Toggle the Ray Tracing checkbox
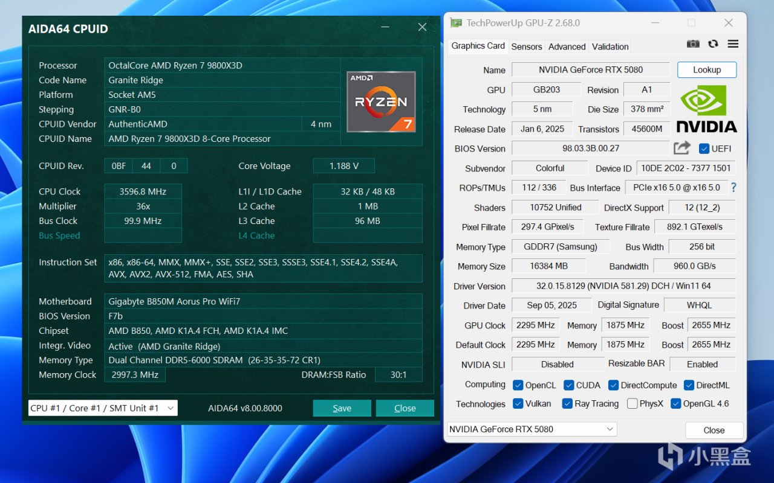 567,403
